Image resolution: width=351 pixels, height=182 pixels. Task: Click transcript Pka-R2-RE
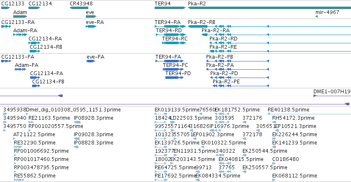pyautogui.click(x=223, y=47)
